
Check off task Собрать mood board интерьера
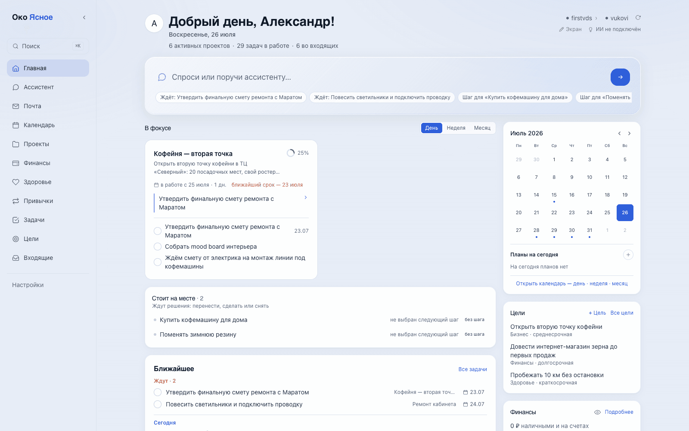click(158, 247)
